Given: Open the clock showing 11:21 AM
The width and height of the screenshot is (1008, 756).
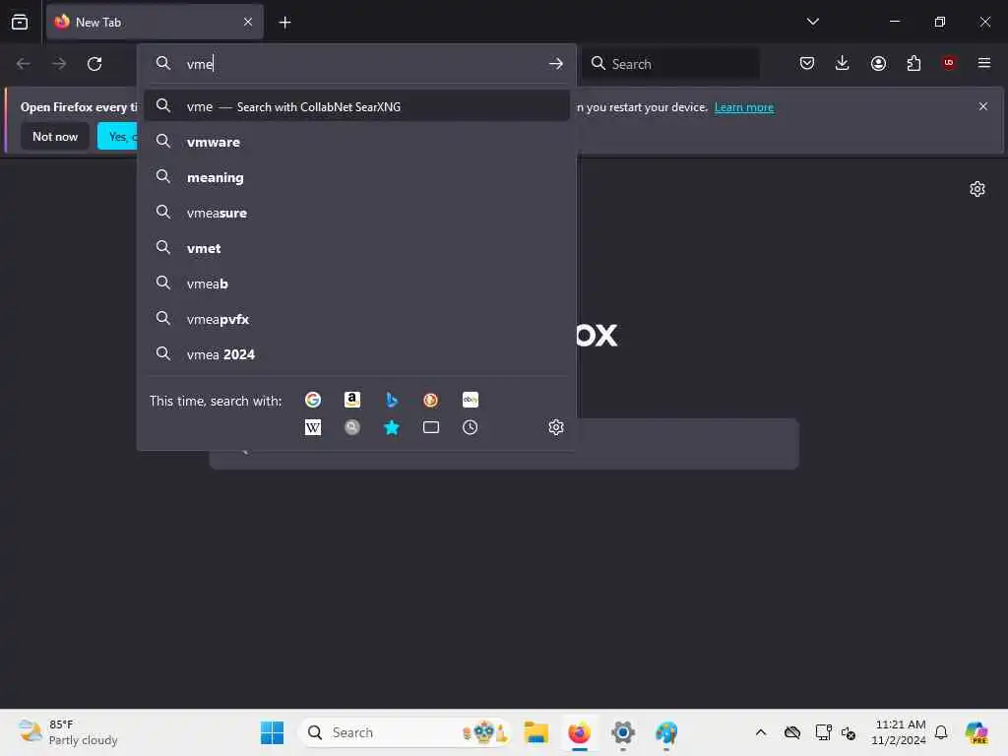Looking at the screenshot, I should tap(899, 732).
